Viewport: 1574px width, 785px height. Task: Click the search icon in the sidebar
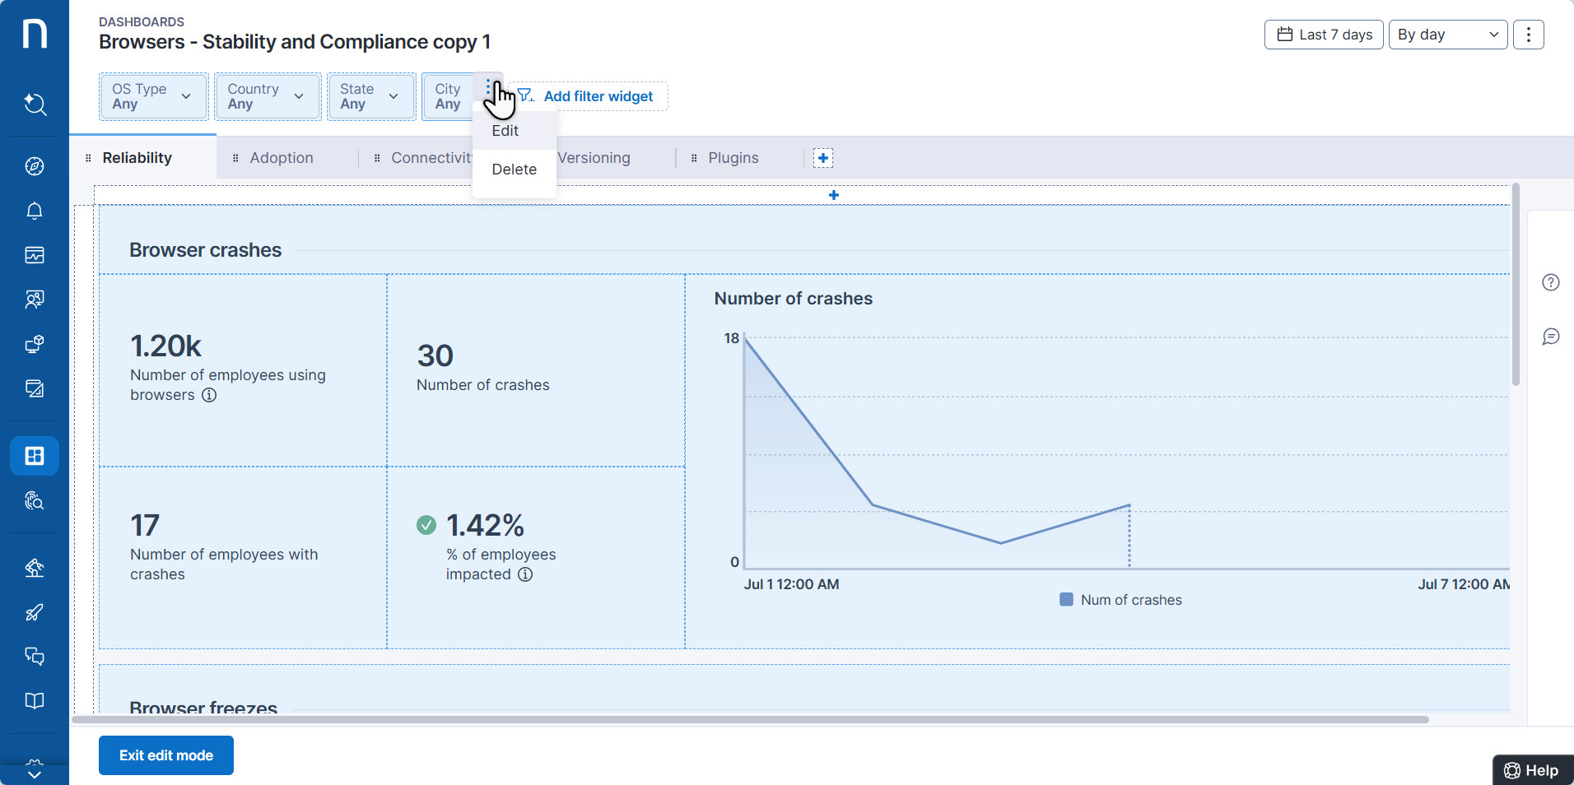(35, 105)
